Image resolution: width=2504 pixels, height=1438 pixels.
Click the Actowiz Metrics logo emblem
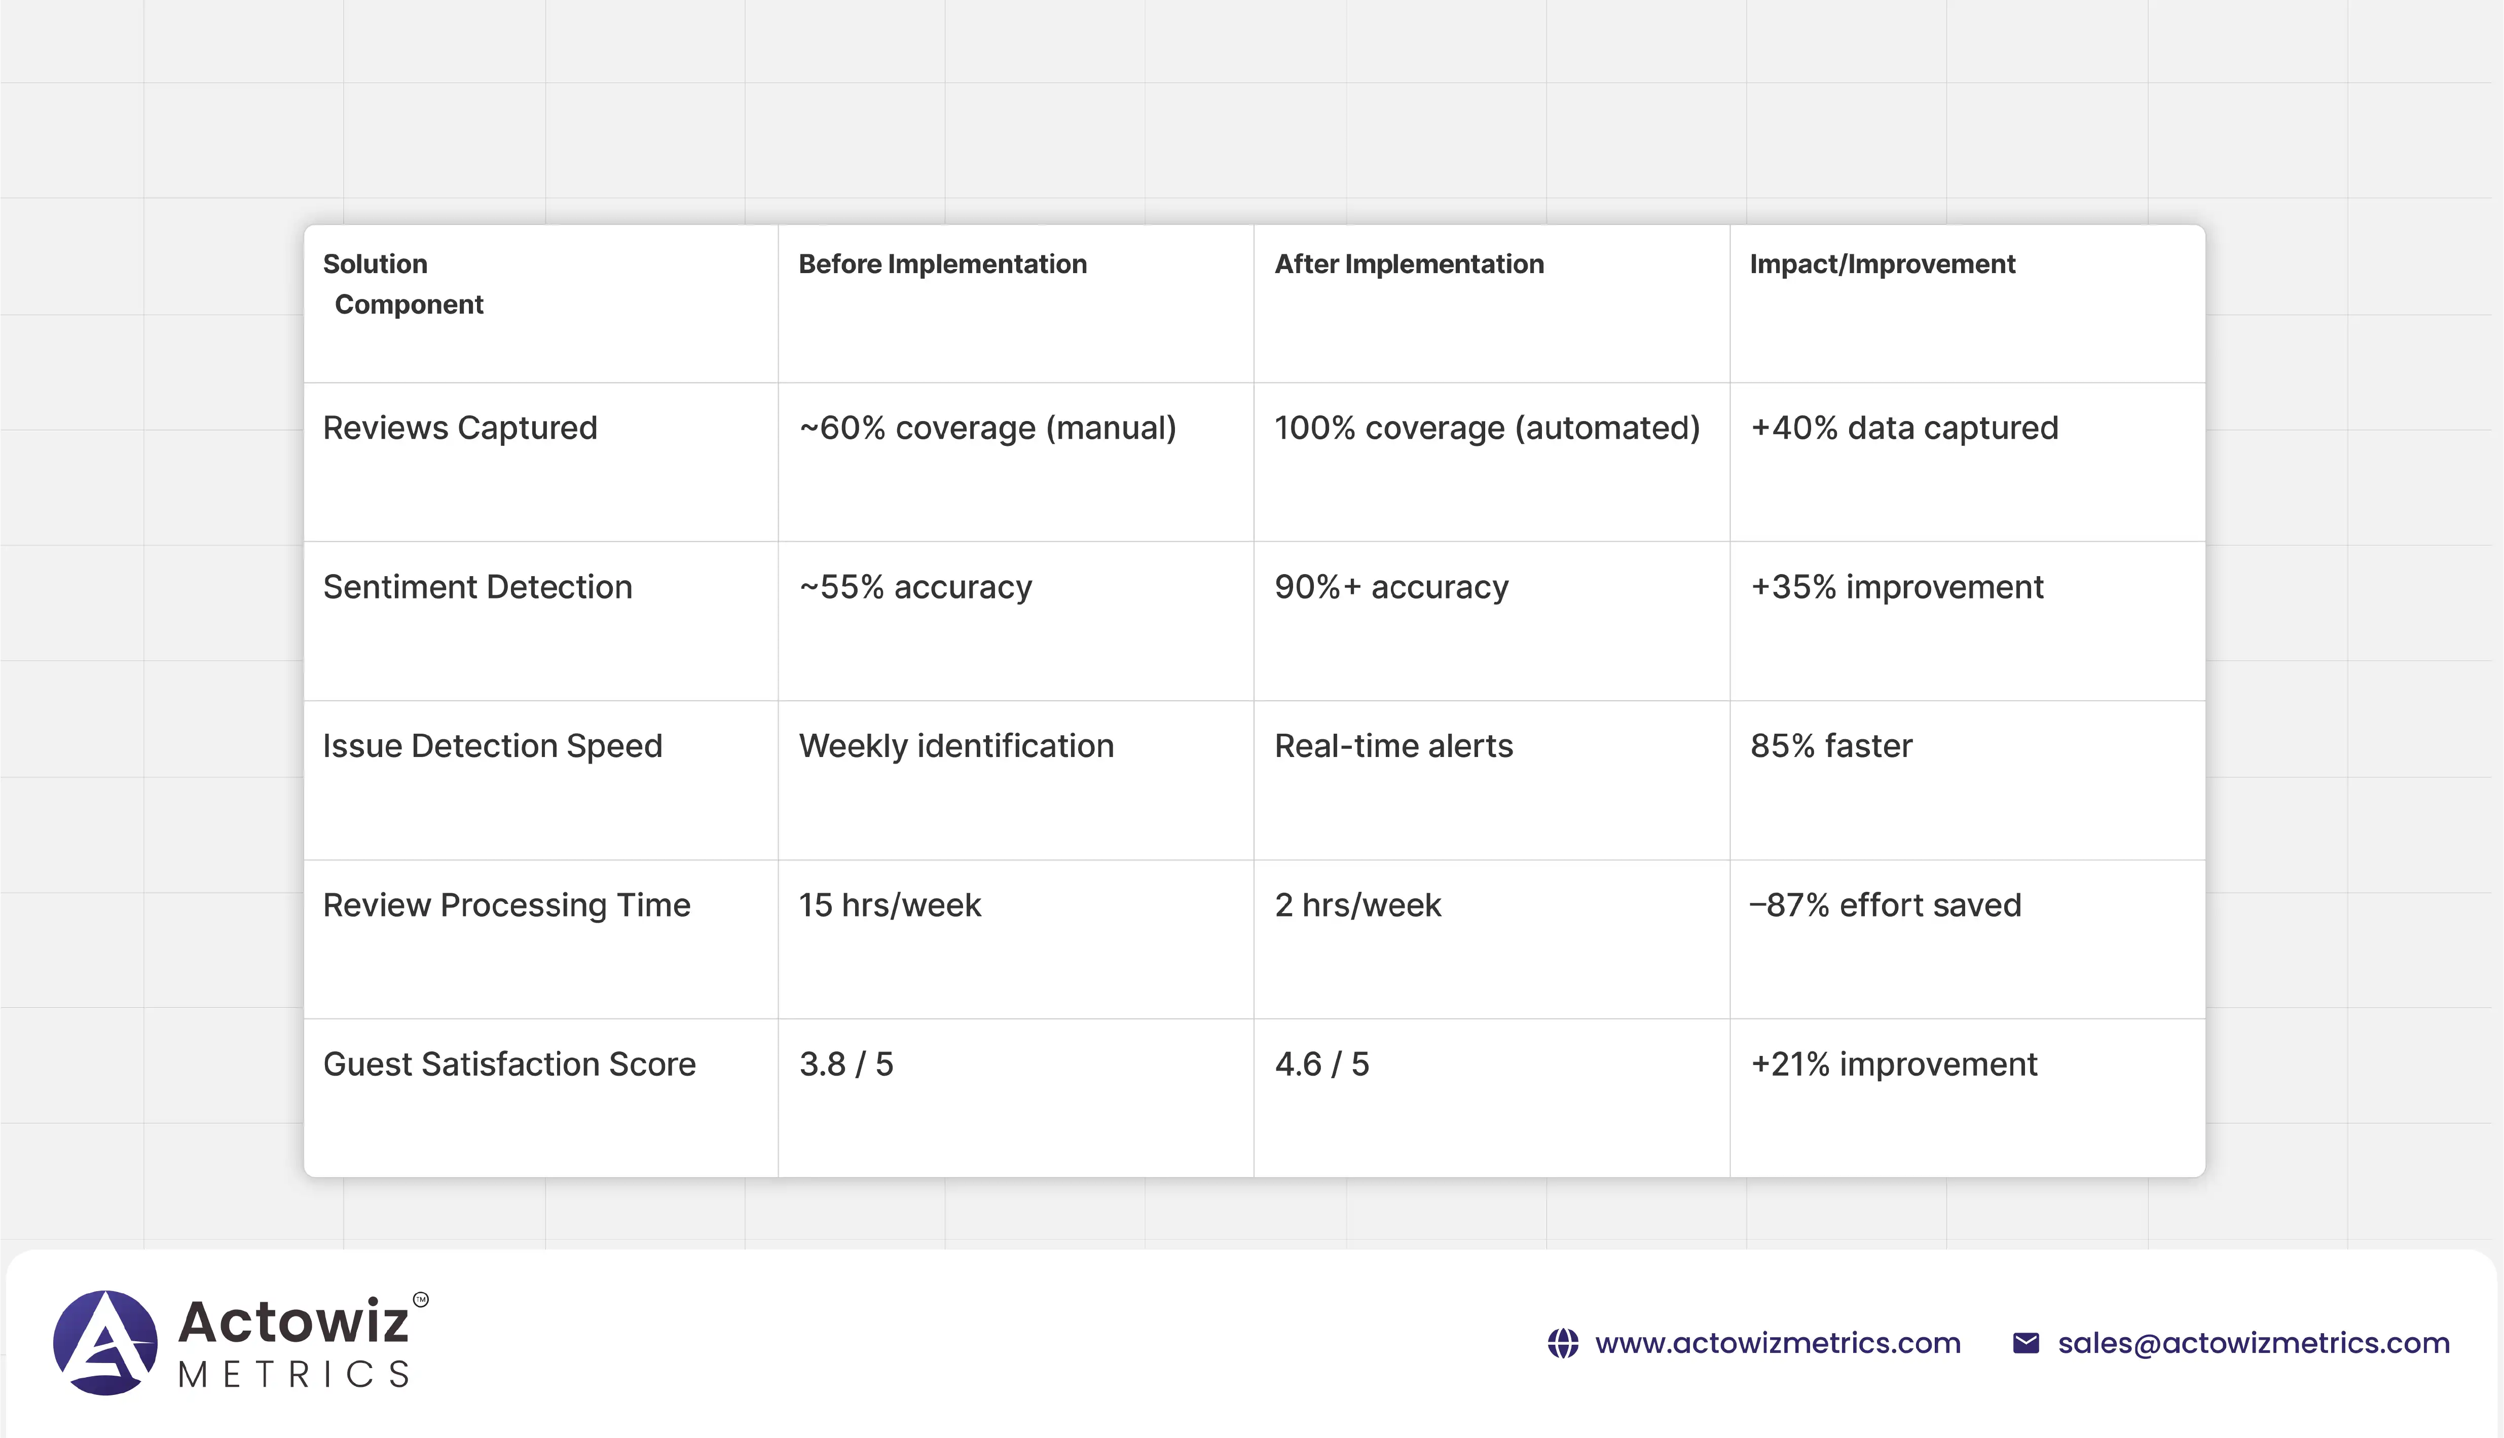click(x=105, y=1342)
